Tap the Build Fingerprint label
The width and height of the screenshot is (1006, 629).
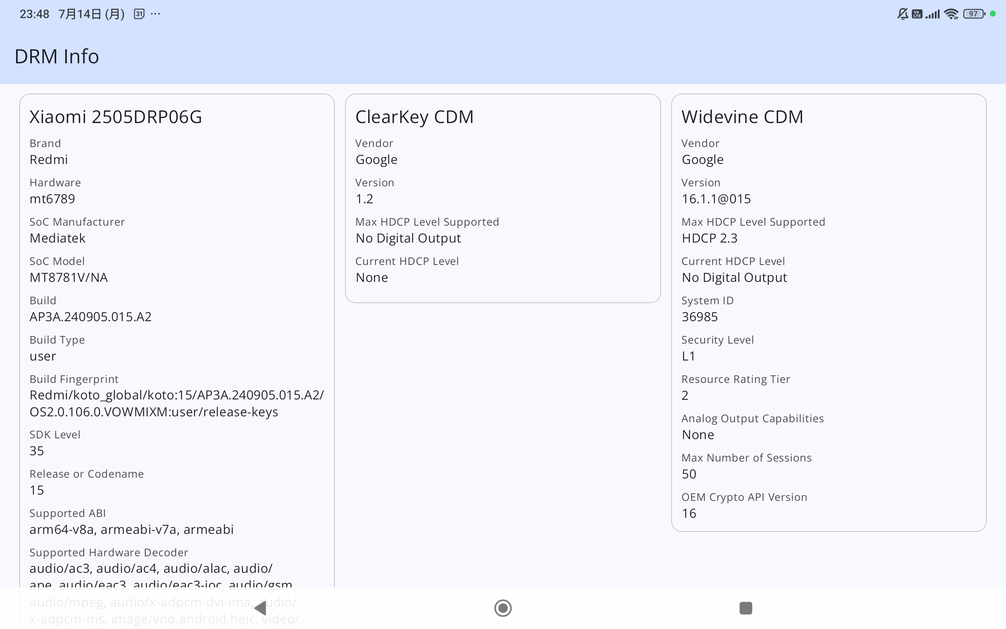coord(74,379)
